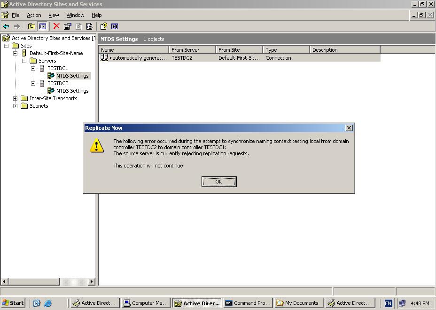The height and width of the screenshot is (310, 436).
Task: Open the Help menu
Action: [x=96, y=15]
